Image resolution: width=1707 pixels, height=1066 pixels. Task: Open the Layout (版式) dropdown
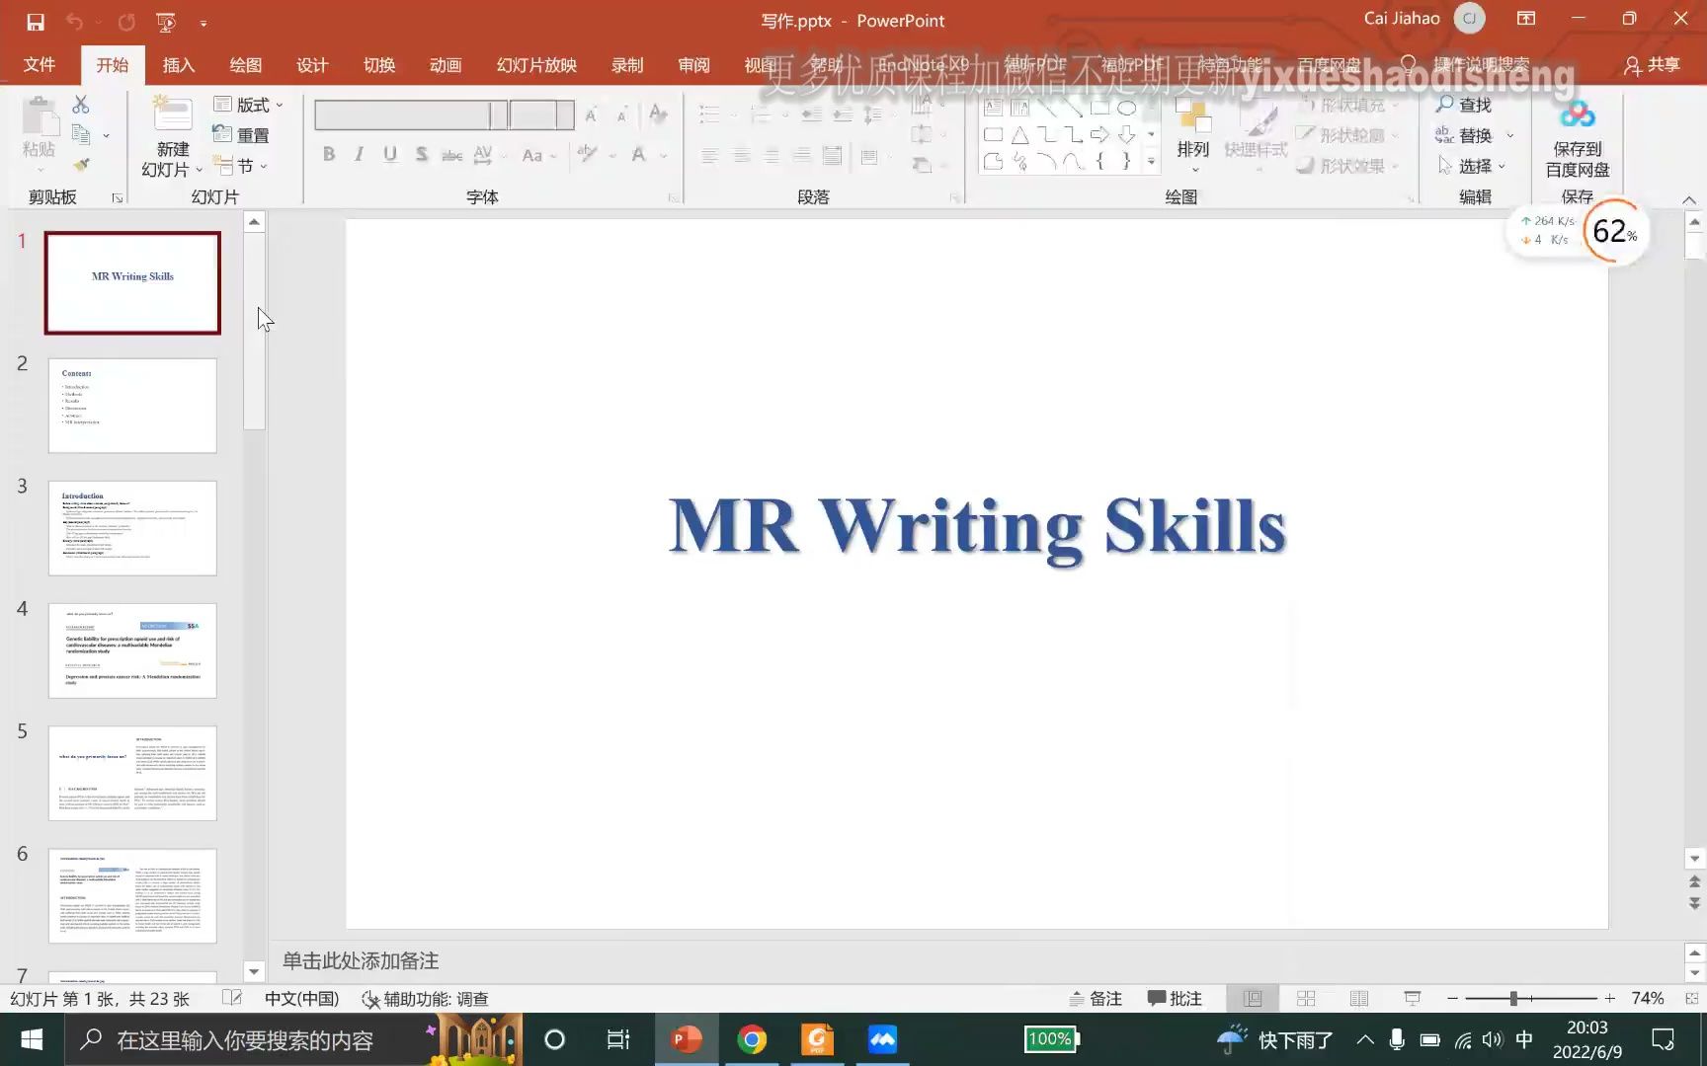click(x=249, y=105)
